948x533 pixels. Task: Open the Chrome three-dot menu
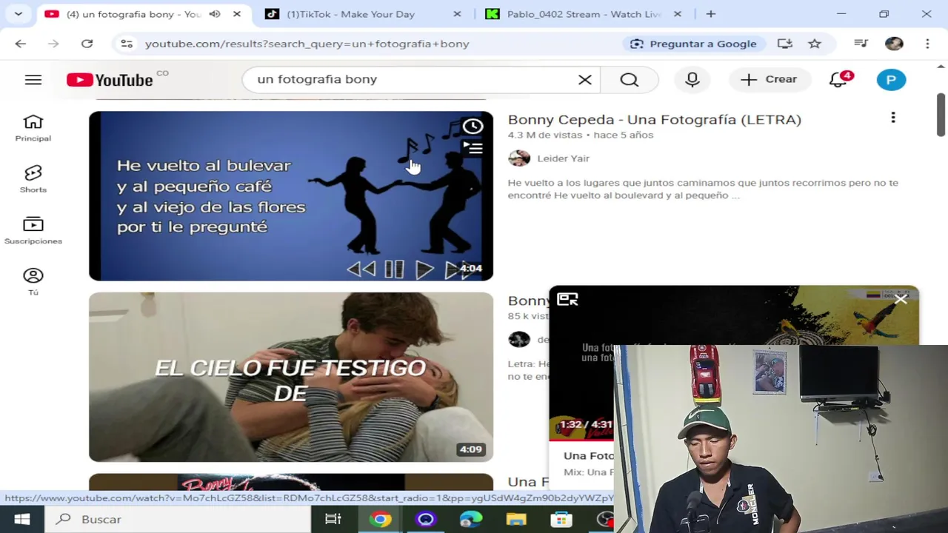tap(927, 44)
